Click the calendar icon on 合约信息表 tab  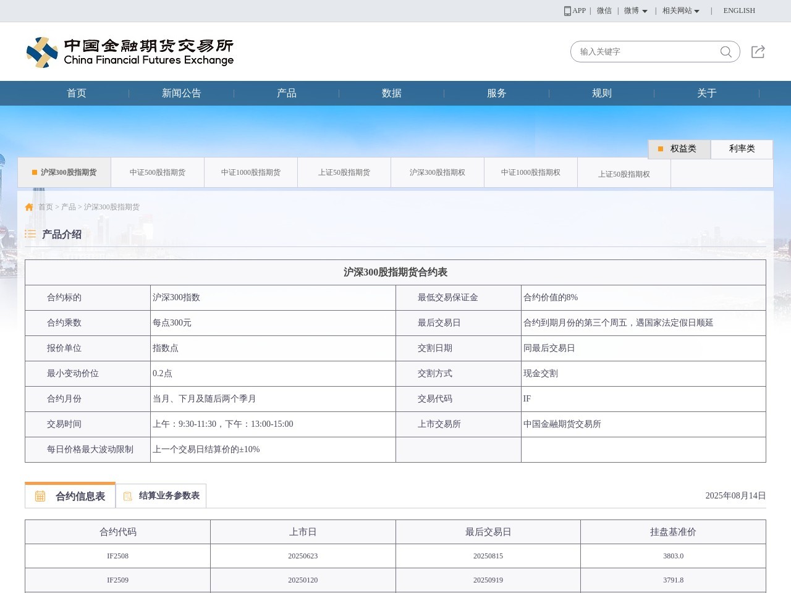40,496
